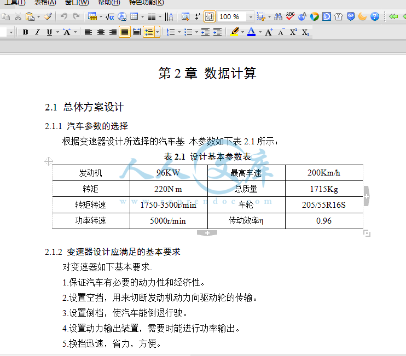Toggle center text alignment

point(101,32)
